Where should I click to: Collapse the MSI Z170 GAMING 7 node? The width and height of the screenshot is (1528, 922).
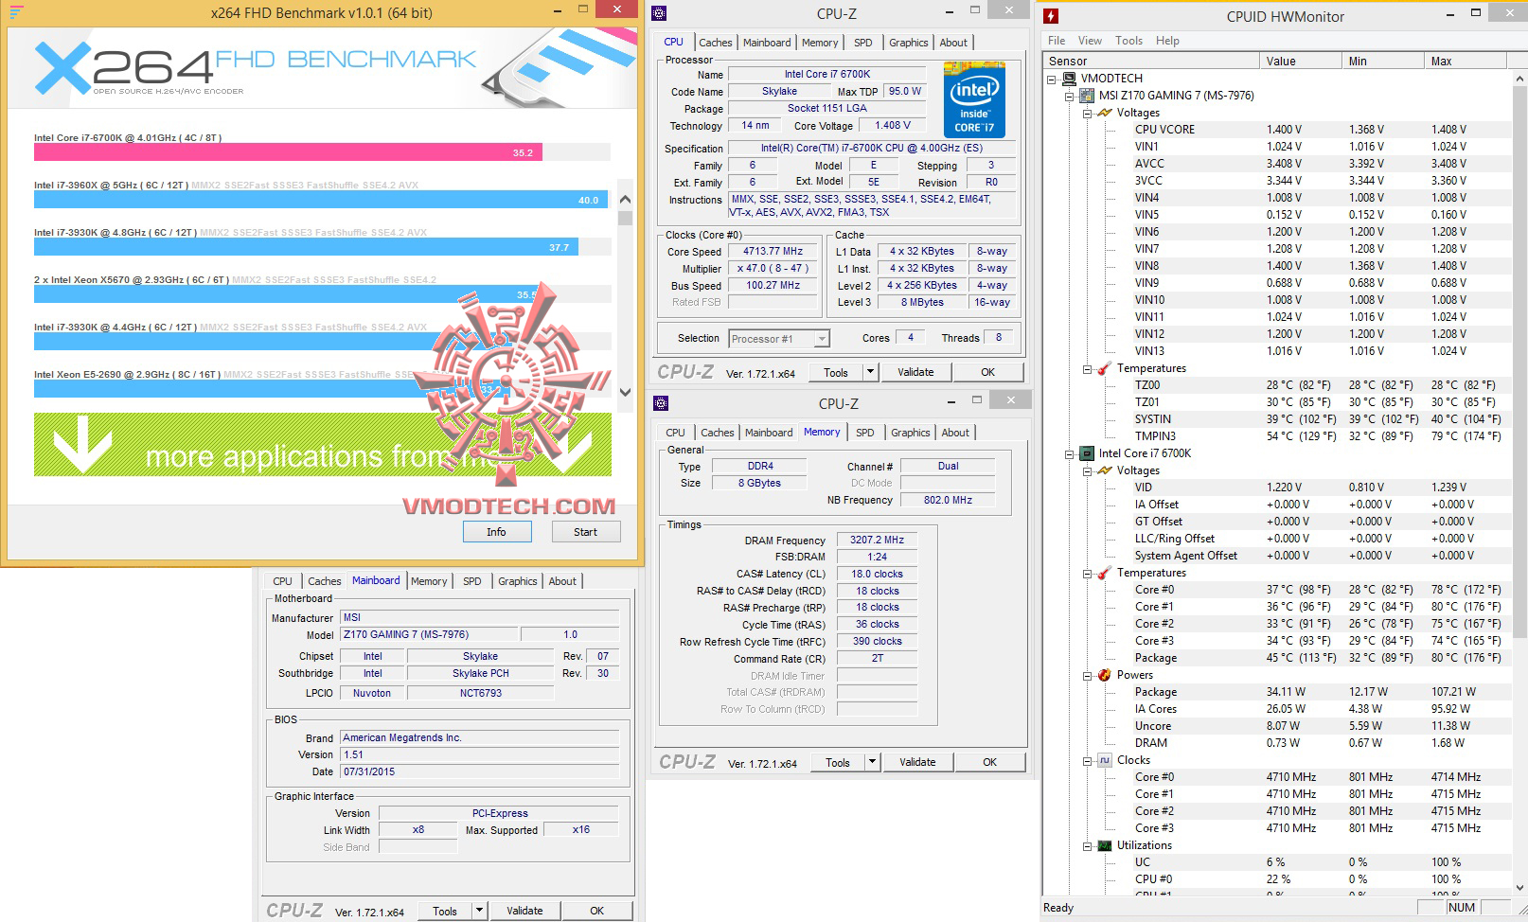1070,96
